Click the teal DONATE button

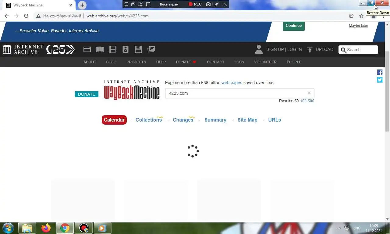click(87, 94)
